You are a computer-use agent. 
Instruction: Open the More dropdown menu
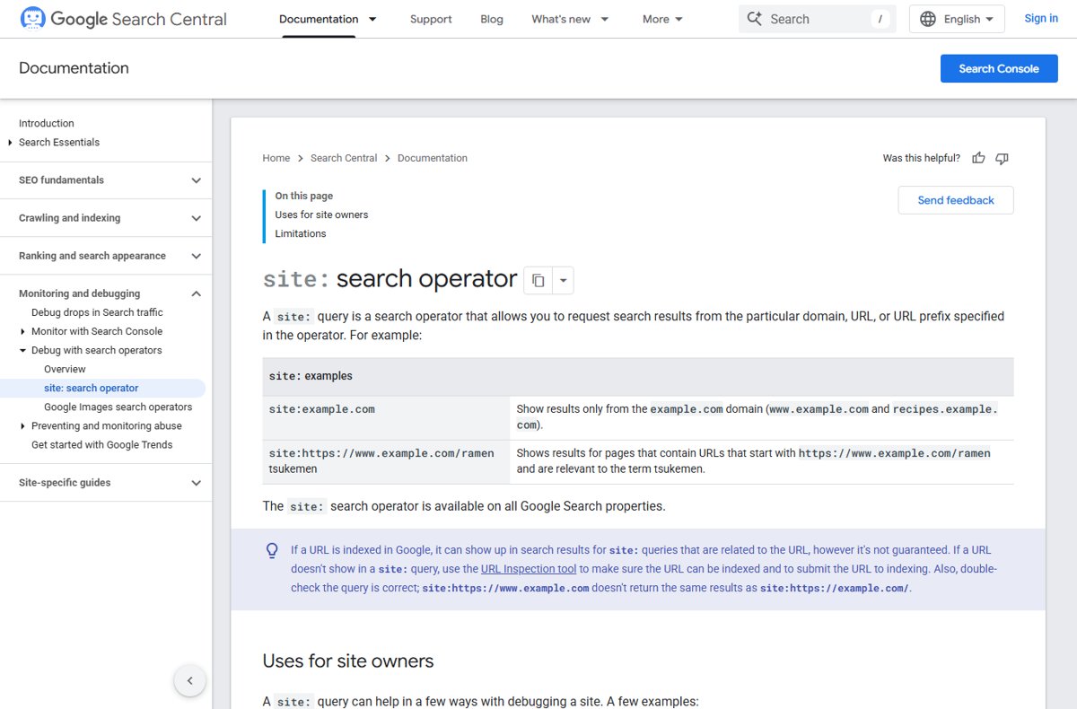point(663,19)
